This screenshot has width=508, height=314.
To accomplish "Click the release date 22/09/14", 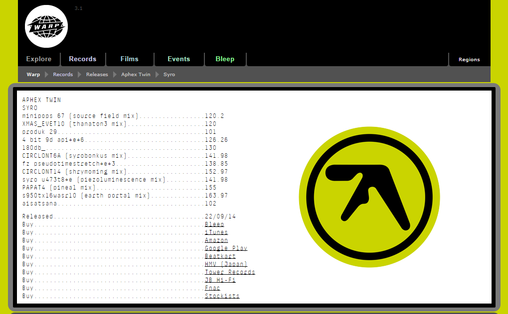I will point(220,216).
